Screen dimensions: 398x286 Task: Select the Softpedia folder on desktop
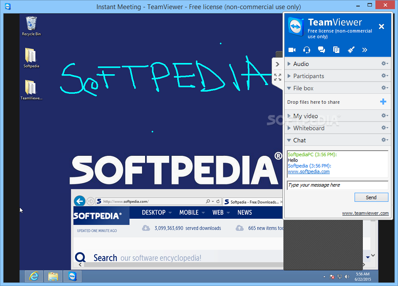pyautogui.click(x=31, y=58)
